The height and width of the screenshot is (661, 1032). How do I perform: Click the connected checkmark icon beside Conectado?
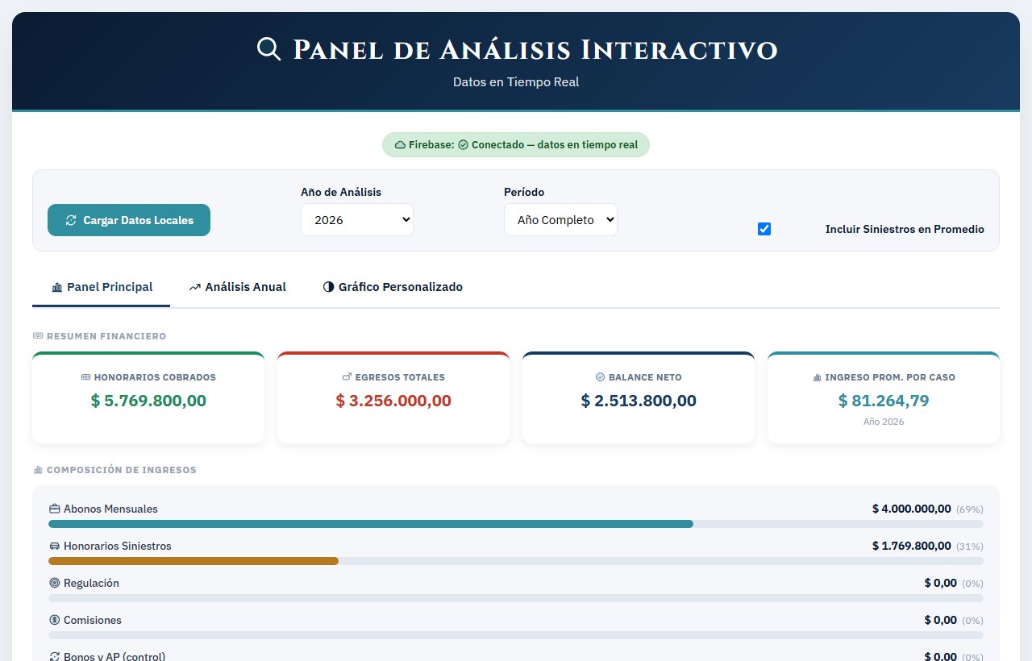463,145
